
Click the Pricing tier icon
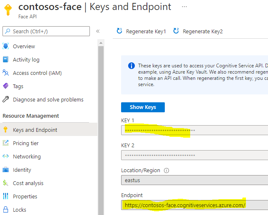[x=6, y=143]
